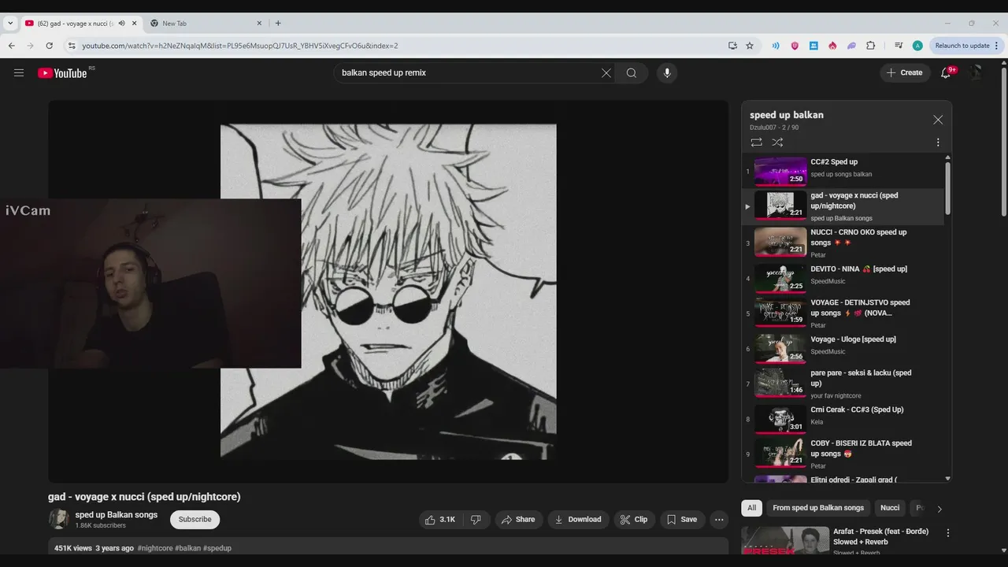Create a Clip of the video
The image size is (1008, 567).
click(x=634, y=520)
